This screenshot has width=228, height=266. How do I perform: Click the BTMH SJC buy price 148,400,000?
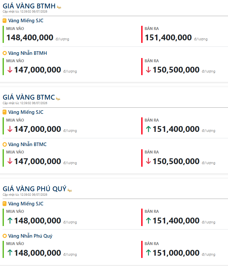(30, 37)
